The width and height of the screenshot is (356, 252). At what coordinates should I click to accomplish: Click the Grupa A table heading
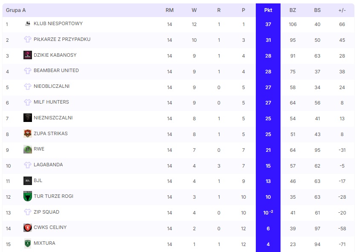[16, 10]
